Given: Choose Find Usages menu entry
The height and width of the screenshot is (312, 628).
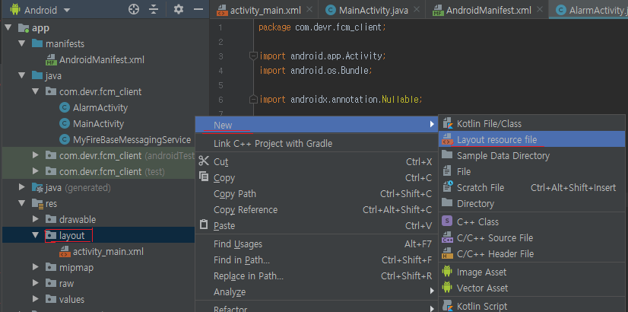Looking at the screenshot, I should click(316, 244).
